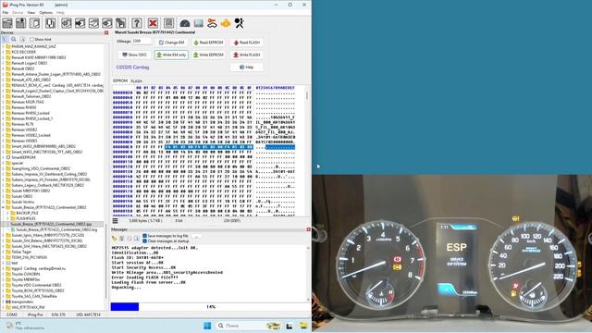
Task: Expand the SmartEEPROM node
Action: coord(3,157)
